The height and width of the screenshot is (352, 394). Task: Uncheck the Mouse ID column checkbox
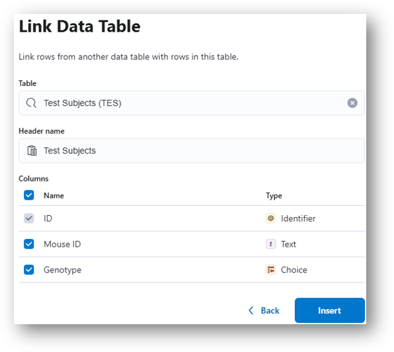pyautogui.click(x=29, y=244)
